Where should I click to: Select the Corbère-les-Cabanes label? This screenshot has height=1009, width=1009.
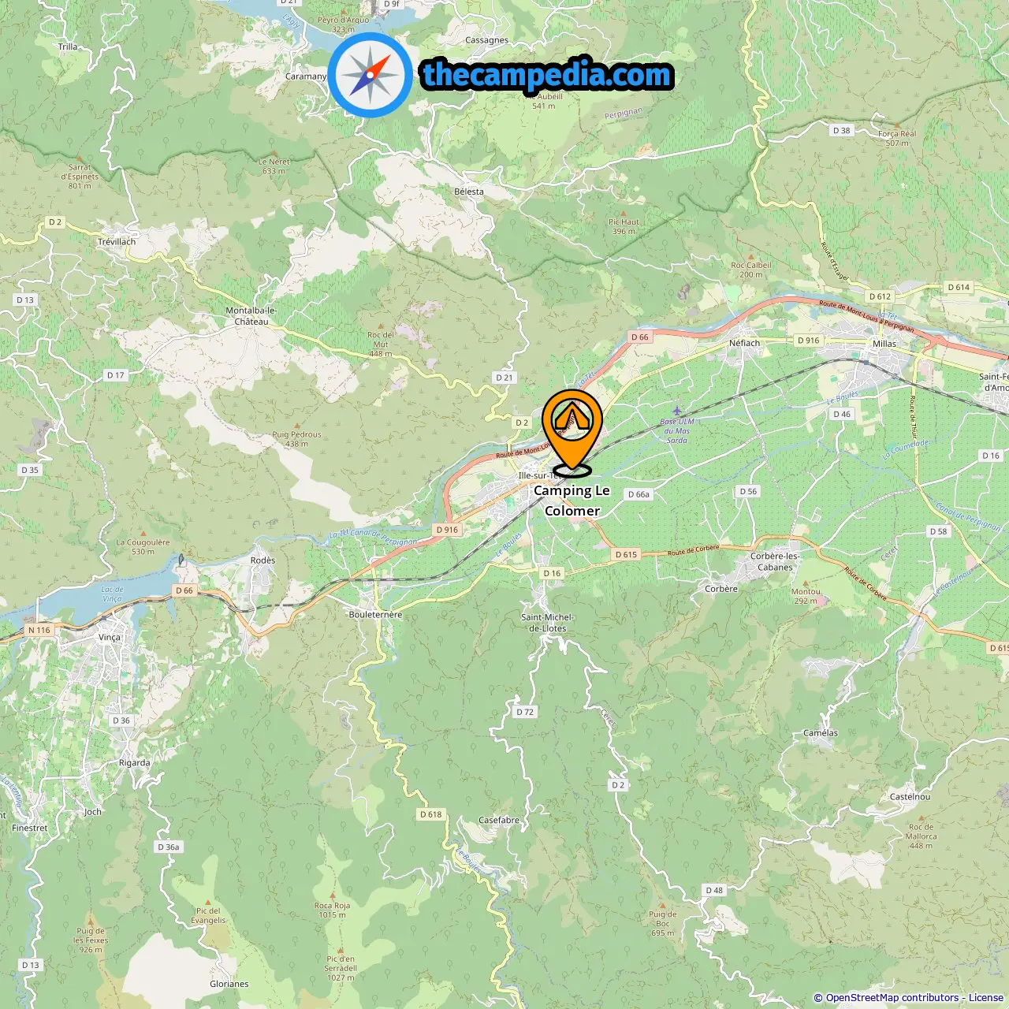coord(775,561)
